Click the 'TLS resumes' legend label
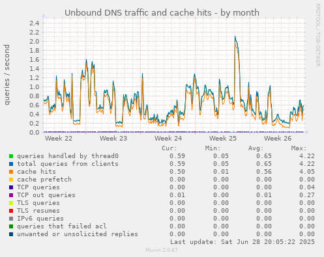The image size is (324, 257). click(38, 211)
